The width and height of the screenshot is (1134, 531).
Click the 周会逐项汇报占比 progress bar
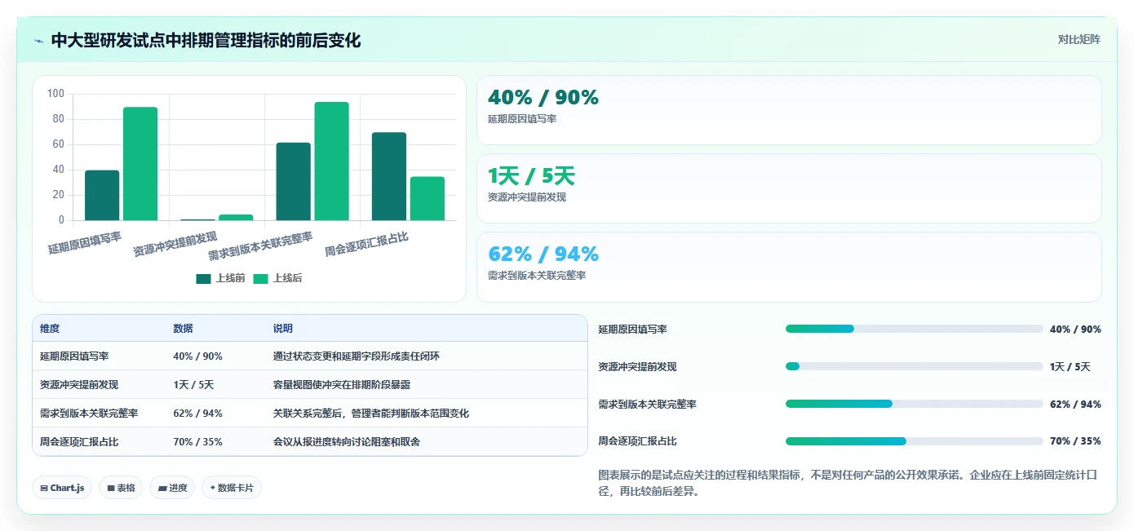[x=914, y=441]
